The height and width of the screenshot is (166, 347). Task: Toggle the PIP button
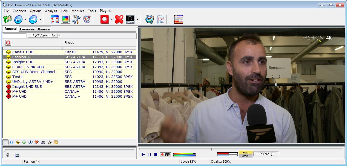click(x=165, y=155)
